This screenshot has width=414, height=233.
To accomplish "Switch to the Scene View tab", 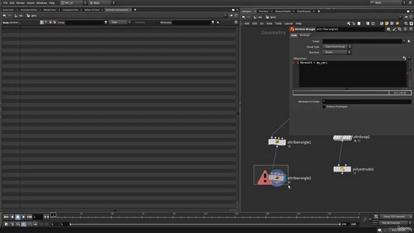I will click(8, 10).
